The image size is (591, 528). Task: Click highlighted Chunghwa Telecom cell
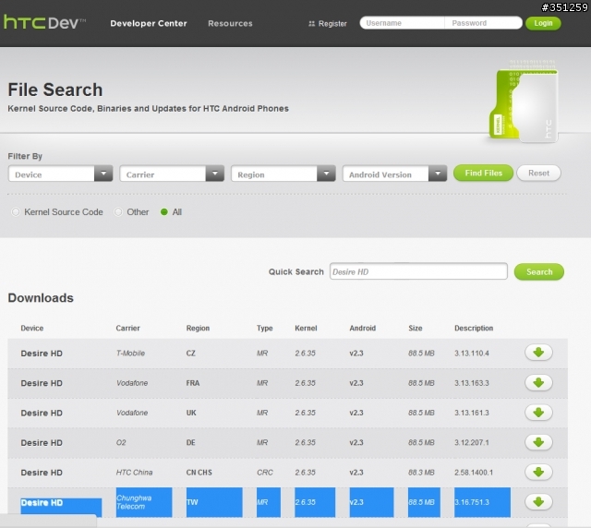tap(144, 502)
